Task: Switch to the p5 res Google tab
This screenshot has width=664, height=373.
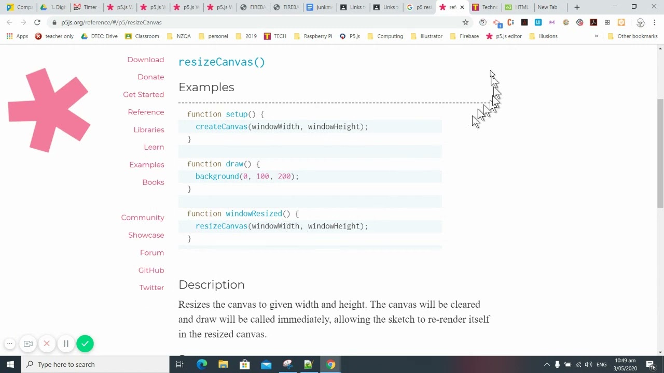Action: [419, 7]
